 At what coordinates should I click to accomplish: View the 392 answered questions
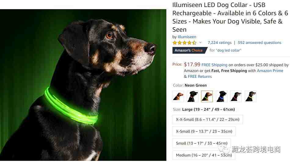(259, 43)
